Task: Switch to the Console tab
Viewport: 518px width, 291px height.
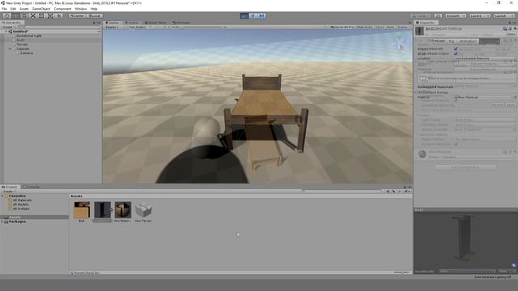Action: (31, 187)
